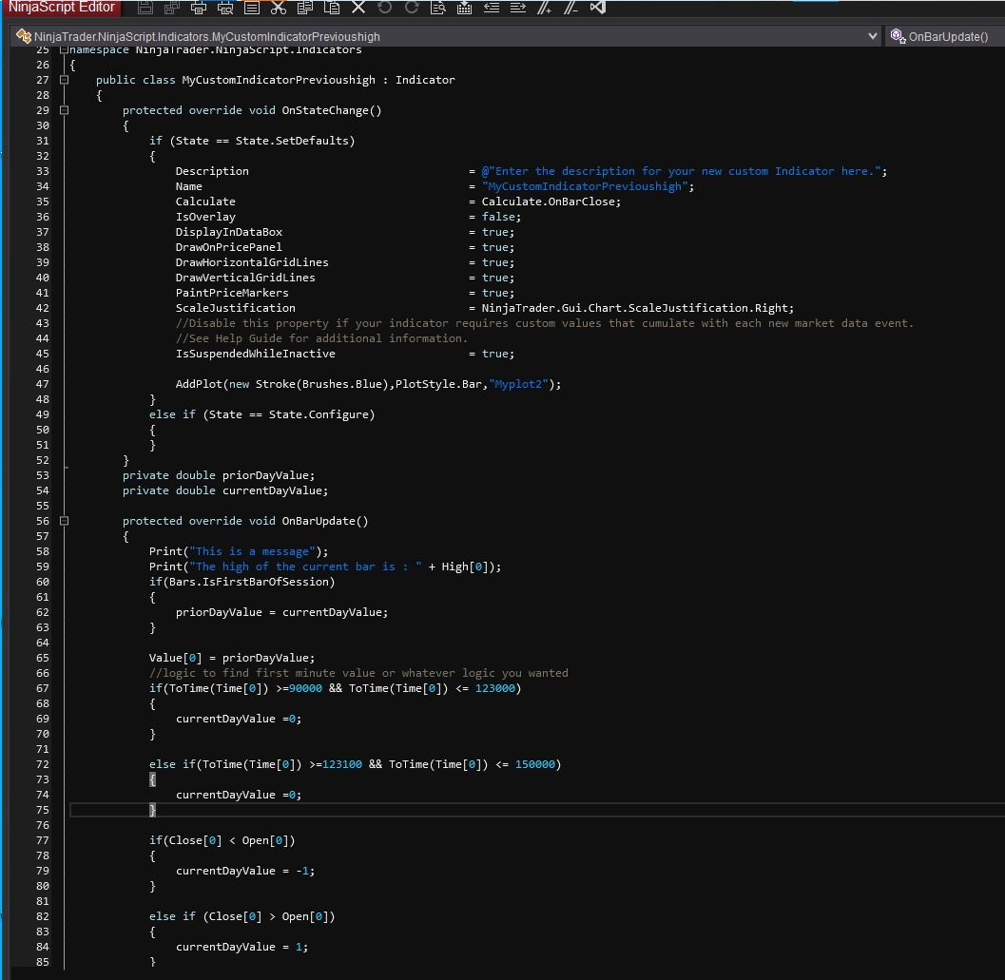Image resolution: width=1005 pixels, height=980 pixels.
Task: Collapse the MyCustomIndicatorPrevioushigh class block
Action: 64,80
